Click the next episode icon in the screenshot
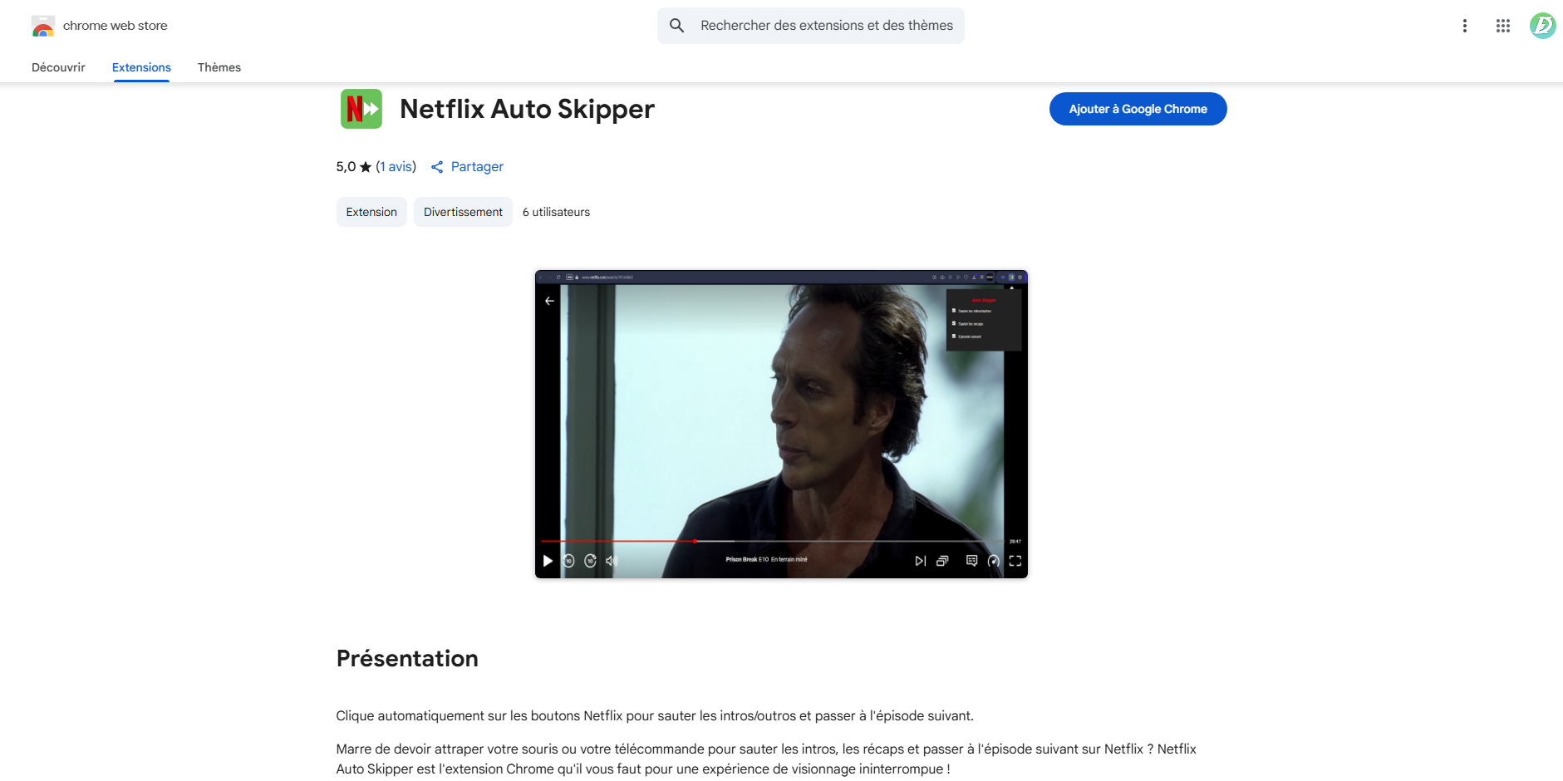Image resolution: width=1563 pixels, height=781 pixels. [920, 561]
